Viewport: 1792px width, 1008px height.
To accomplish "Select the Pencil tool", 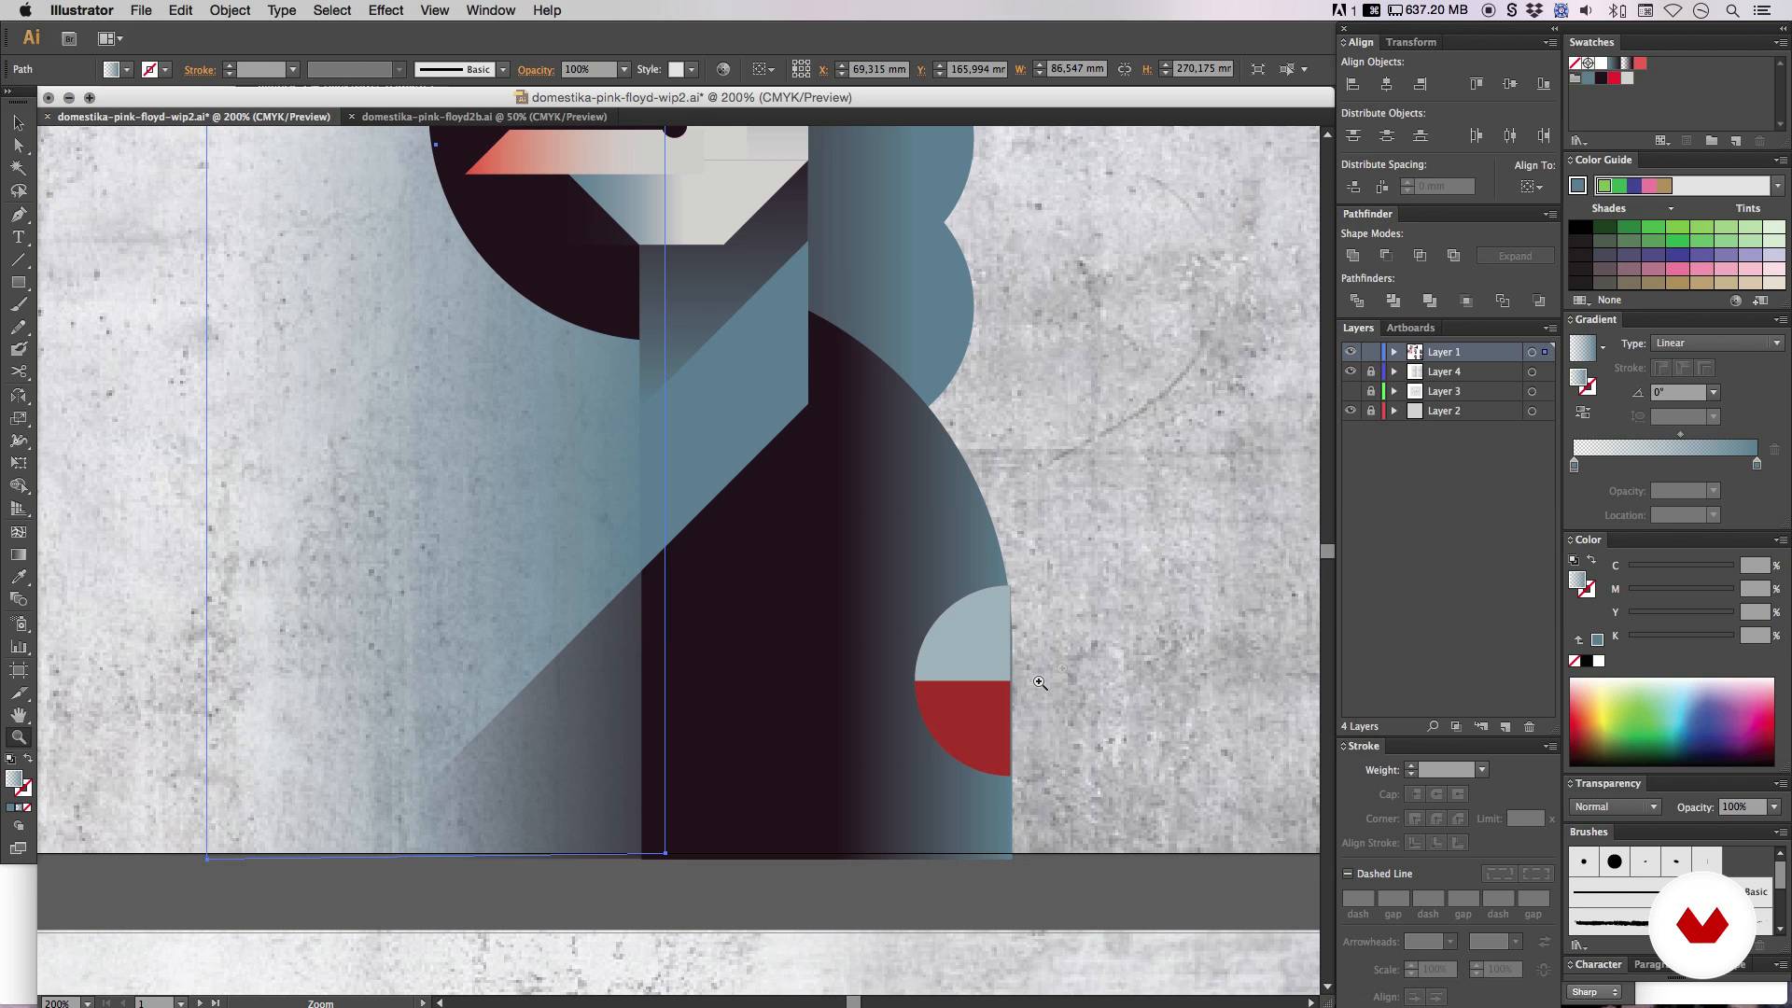I will (x=18, y=327).
